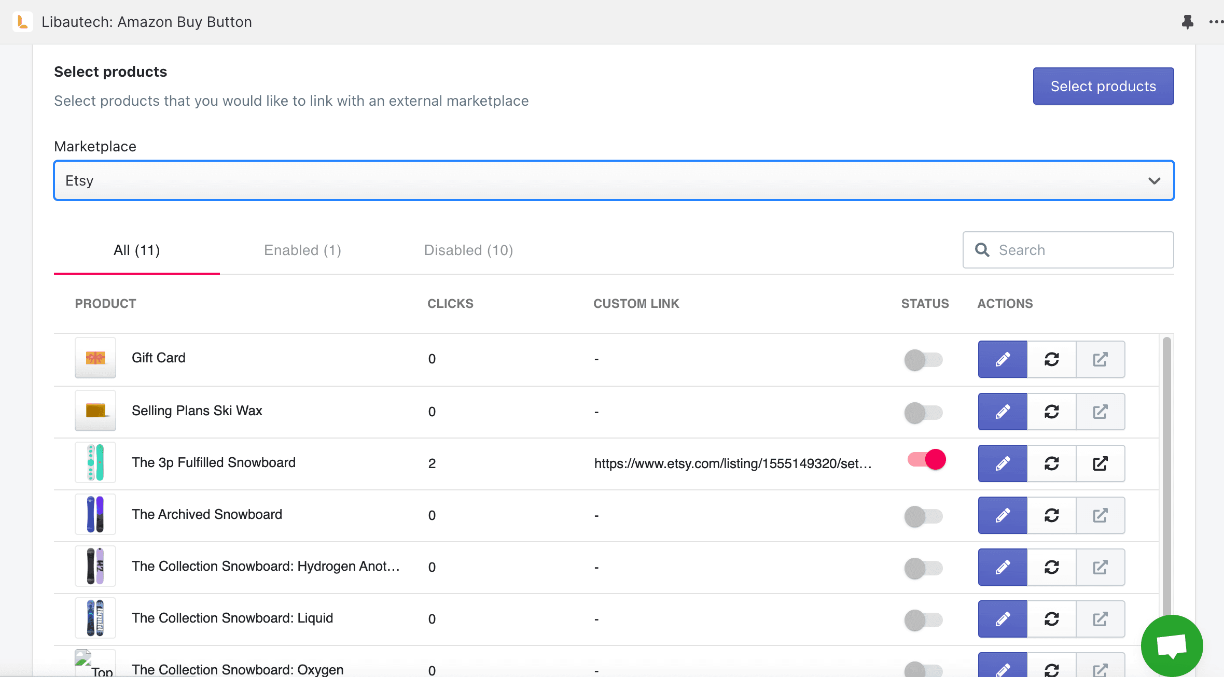The image size is (1224, 677).
Task: Click the clicks value 2
Action: [432, 463]
